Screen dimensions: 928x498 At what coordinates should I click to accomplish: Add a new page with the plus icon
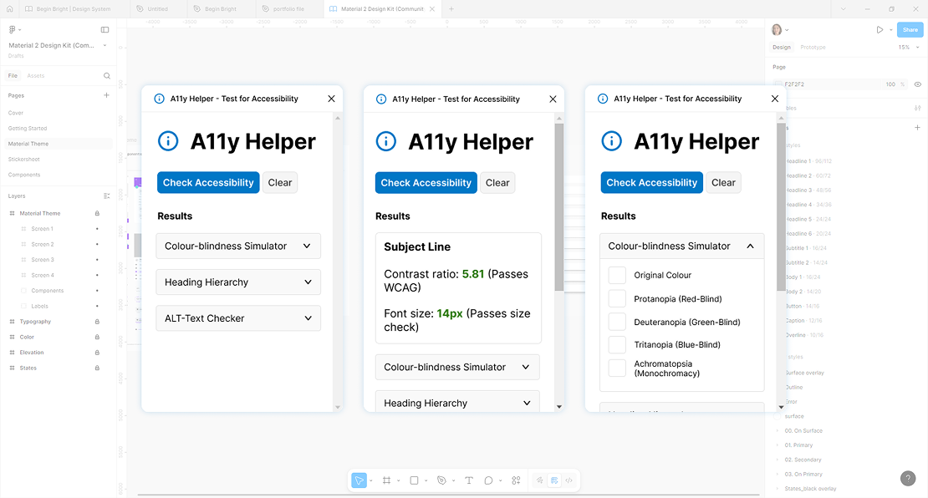pos(106,95)
